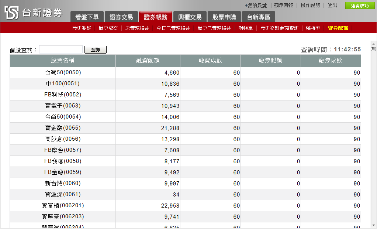Click the 台新證券 logo icon
Viewport: 377px width, 229px height.
pos(12,13)
